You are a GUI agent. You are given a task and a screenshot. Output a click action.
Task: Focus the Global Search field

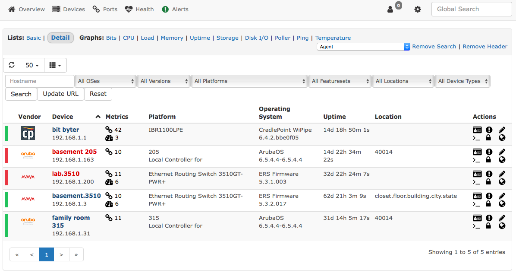click(471, 9)
